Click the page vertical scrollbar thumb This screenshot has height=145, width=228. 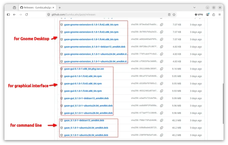tap(223, 104)
